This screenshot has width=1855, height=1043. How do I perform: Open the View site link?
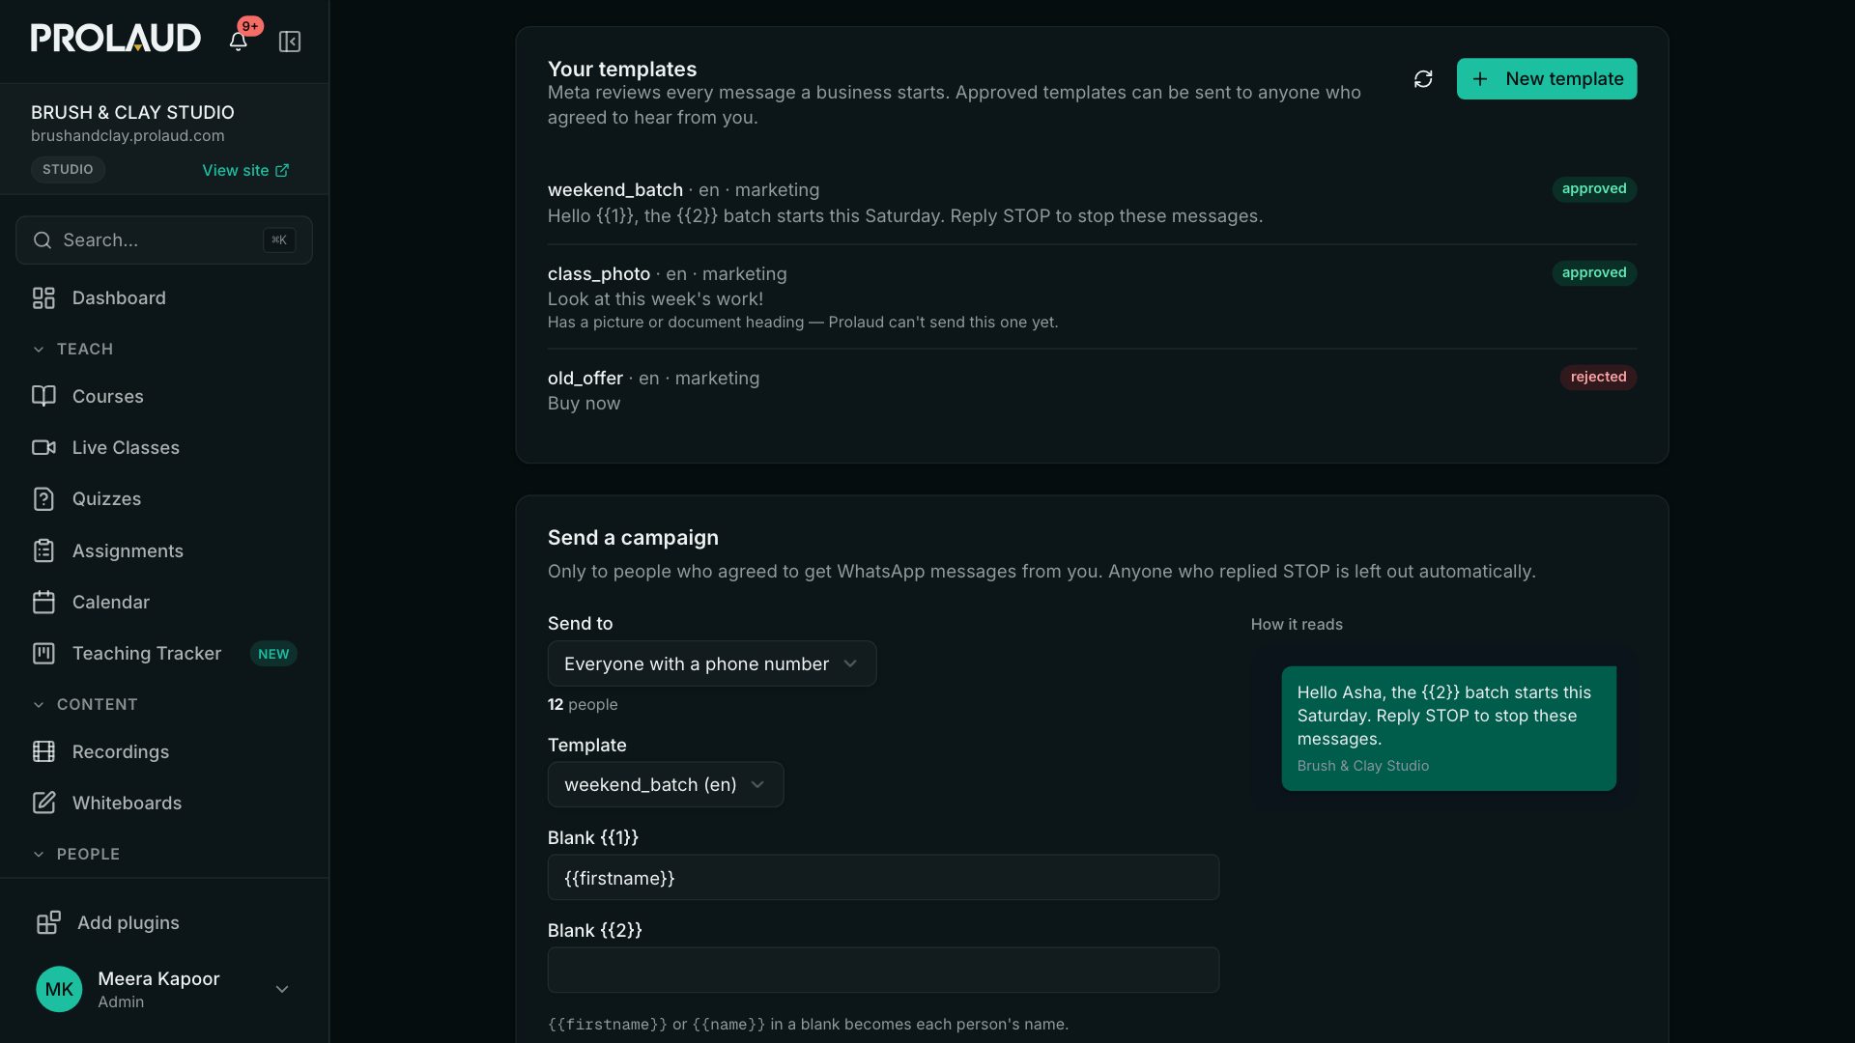tap(245, 170)
